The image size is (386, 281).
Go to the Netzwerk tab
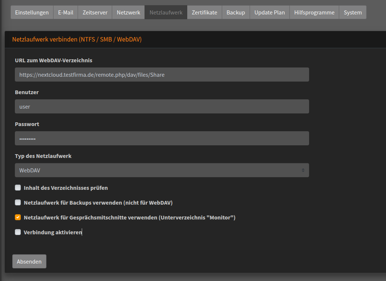point(129,12)
